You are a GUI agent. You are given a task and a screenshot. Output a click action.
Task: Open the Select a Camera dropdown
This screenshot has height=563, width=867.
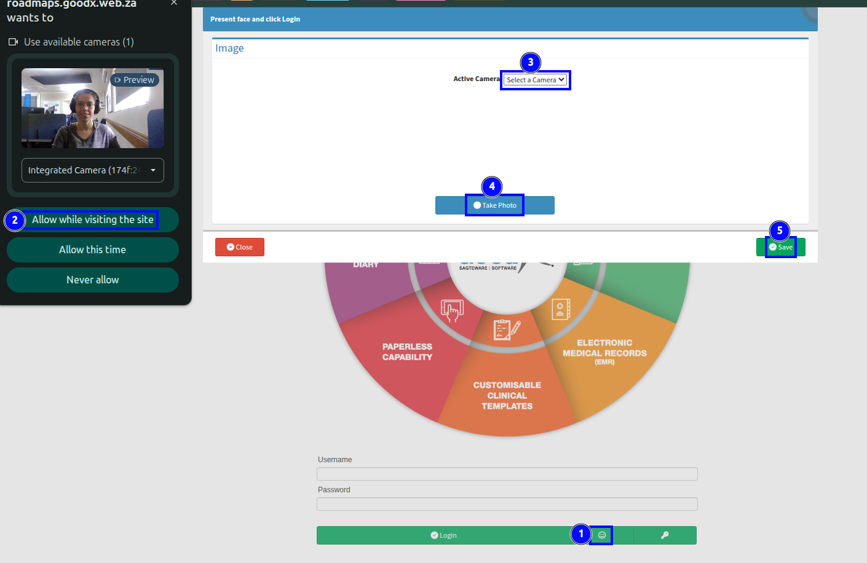click(535, 80)
